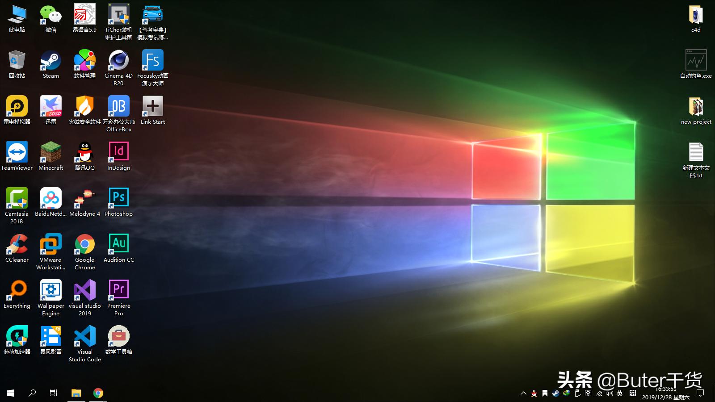
Task: Open the Action Center
Action: (700, 394)
